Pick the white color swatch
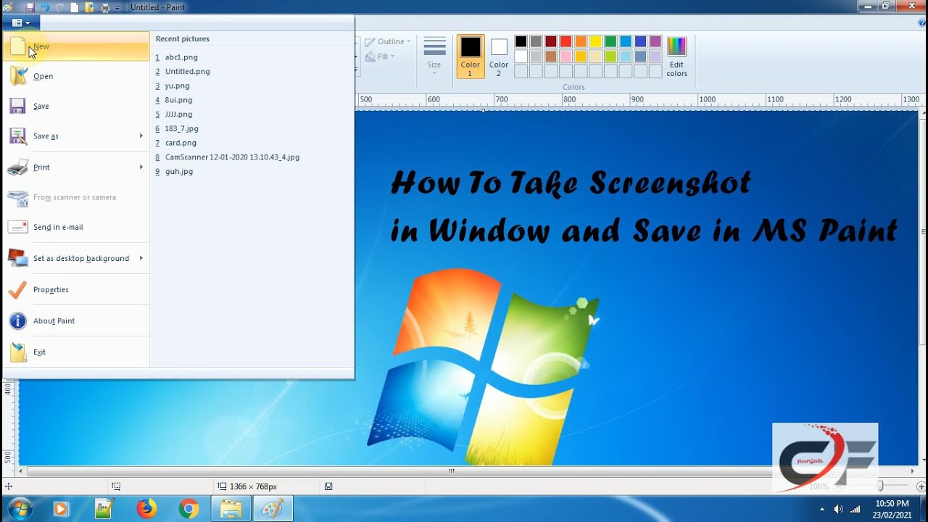The height and width of the screenshot is (522, 928). 521,57
